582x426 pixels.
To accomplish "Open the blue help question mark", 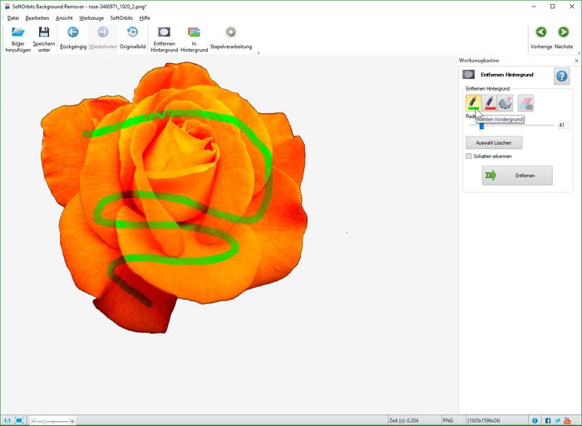I will tap(561, 77).
